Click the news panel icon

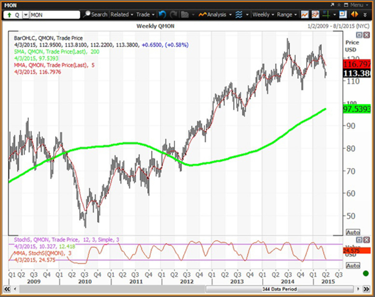[342, 14]
